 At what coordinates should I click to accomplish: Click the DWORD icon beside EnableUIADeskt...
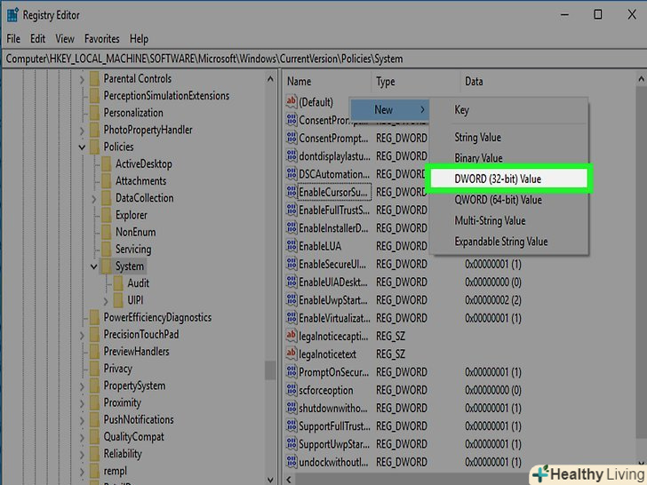coord(292,282)
